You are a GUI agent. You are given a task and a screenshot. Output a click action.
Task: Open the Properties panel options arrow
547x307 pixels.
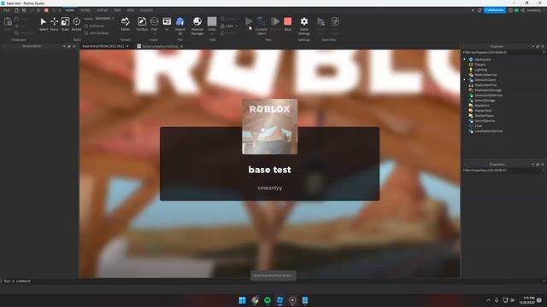coord(532,165)
